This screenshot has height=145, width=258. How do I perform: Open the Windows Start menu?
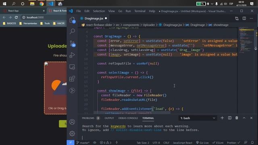4,4
